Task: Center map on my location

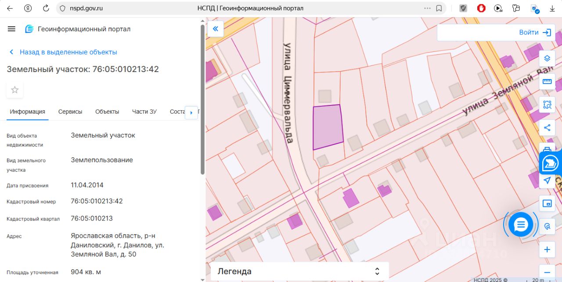Action: (x=547, y=181)
